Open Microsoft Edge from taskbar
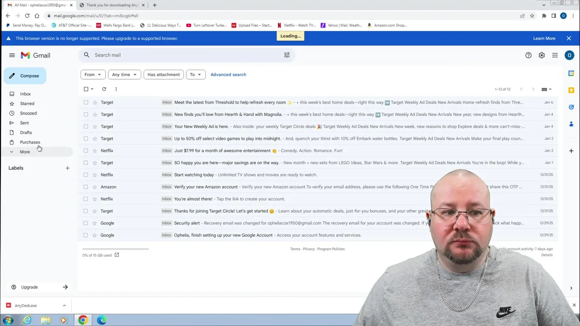Image resolution: width=580 pixels, height=326 pixels. click(x=101, y=320)
